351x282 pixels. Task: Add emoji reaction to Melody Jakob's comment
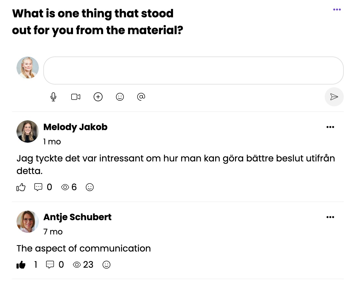coord(90,187)
